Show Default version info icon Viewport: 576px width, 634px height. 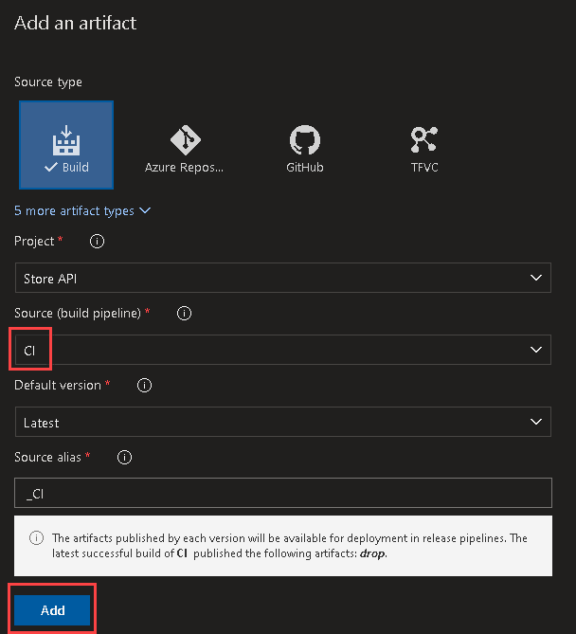point(144,386)
